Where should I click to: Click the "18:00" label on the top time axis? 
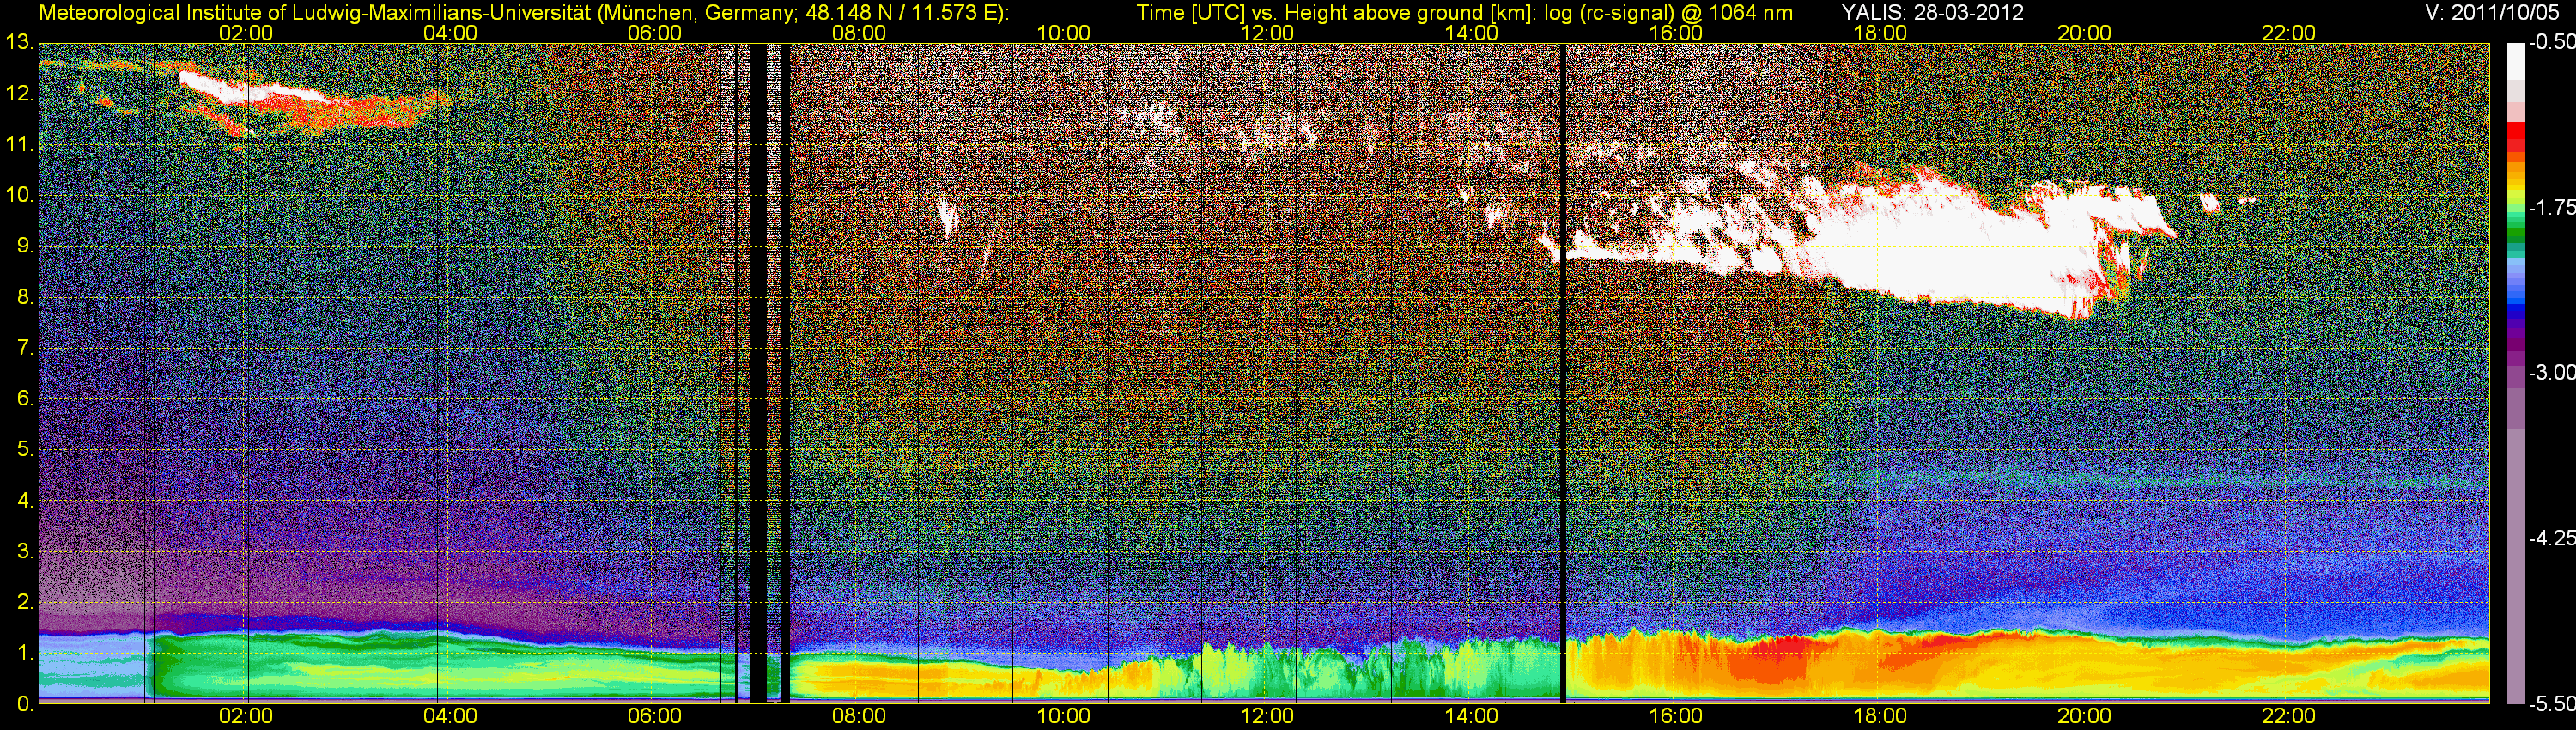(x=1880, y=34)
